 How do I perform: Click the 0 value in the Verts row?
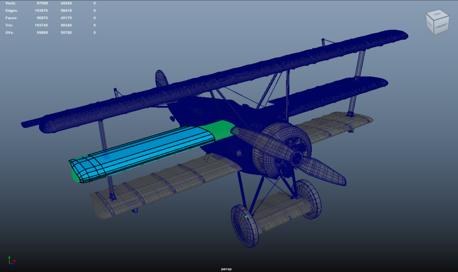click(x=94, y=3)
